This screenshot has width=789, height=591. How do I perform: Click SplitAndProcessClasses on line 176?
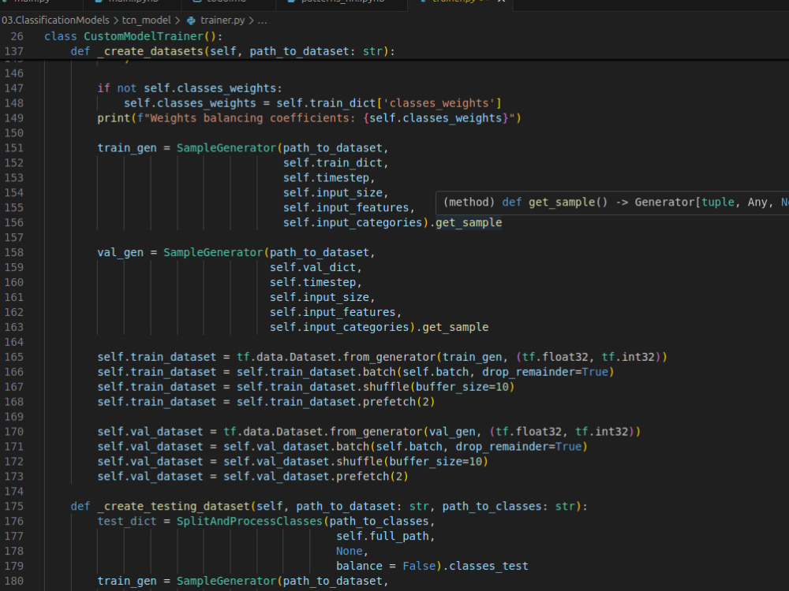249,521
